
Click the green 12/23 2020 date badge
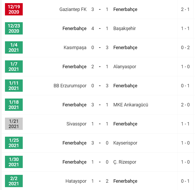[14, 28]
